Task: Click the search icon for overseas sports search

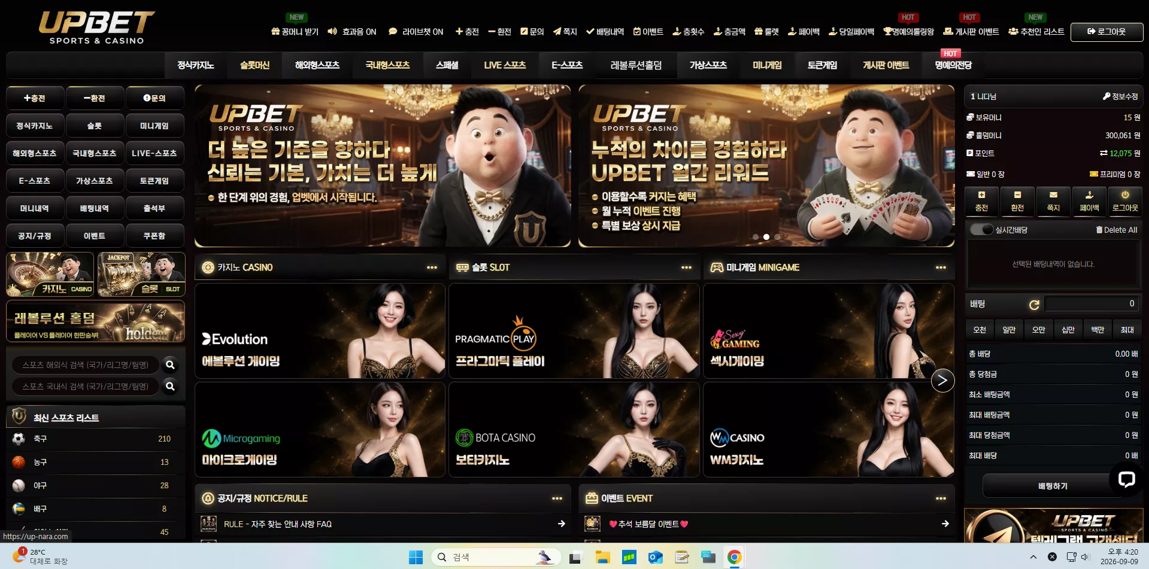Action: [x=170, y=364]
